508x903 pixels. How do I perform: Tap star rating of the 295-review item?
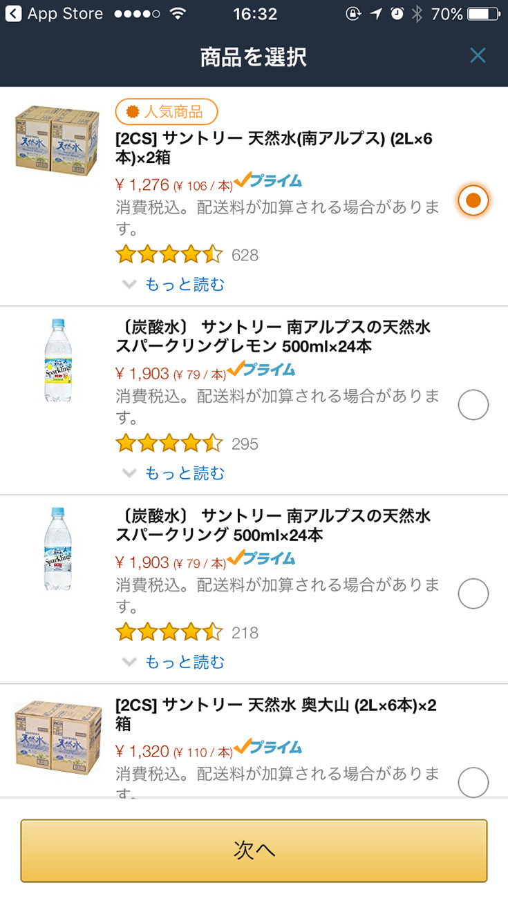(169, 444)
